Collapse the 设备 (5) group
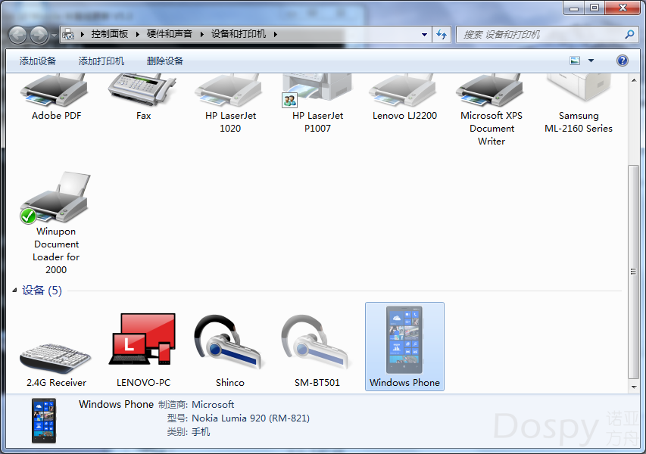646x454 pixels. [x=15, y=291]
